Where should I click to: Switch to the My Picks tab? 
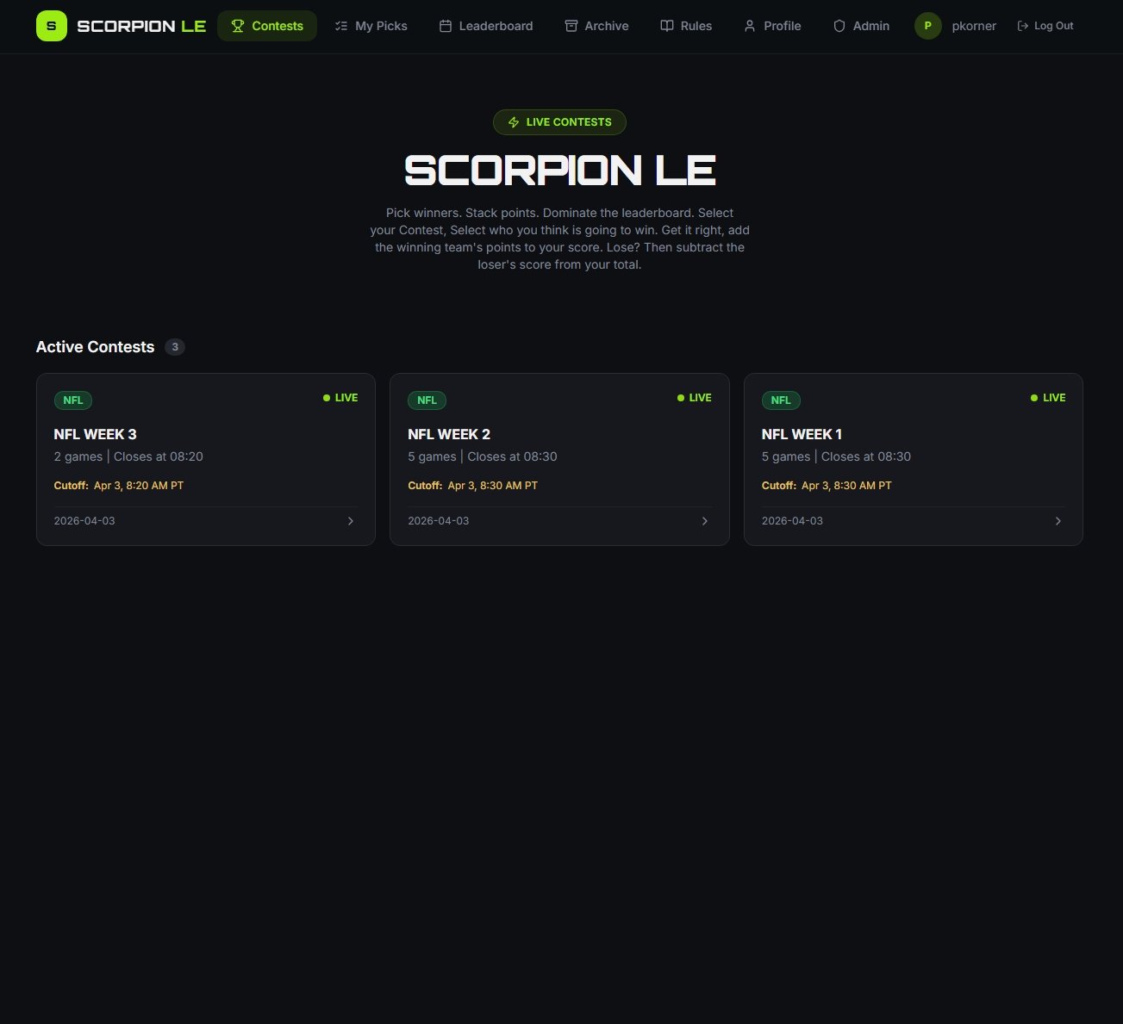371,26
